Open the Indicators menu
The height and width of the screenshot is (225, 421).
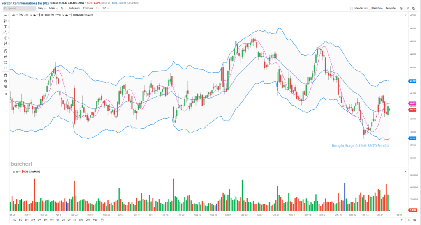coord(74,8)
